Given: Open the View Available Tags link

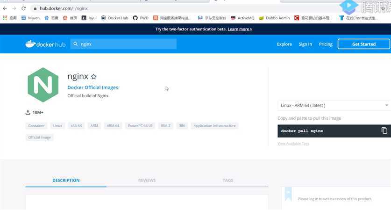Looking at the screenshot, I should (x=293, y=144).
